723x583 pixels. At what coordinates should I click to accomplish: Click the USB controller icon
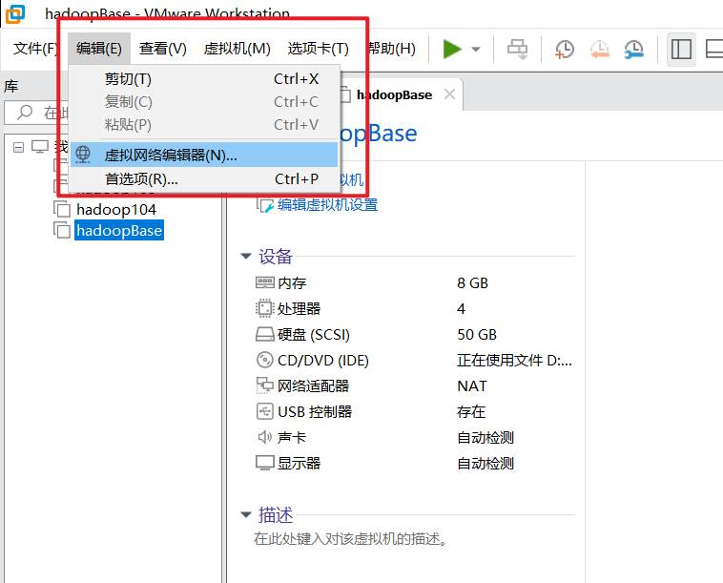[x=264, y=411]
